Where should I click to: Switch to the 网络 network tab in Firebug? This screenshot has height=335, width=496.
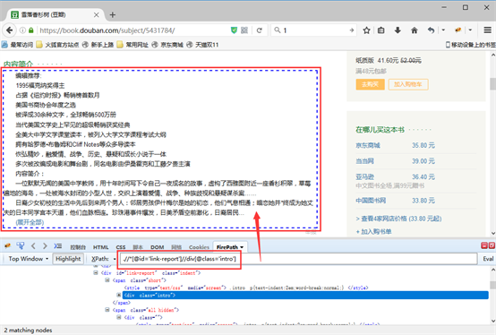176,247
